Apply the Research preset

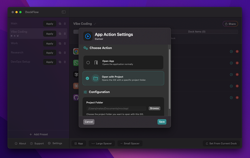(x=50, y=53)
